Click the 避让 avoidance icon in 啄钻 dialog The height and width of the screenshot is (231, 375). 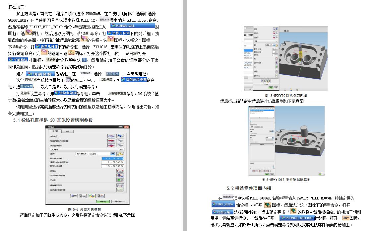point(120,171)
